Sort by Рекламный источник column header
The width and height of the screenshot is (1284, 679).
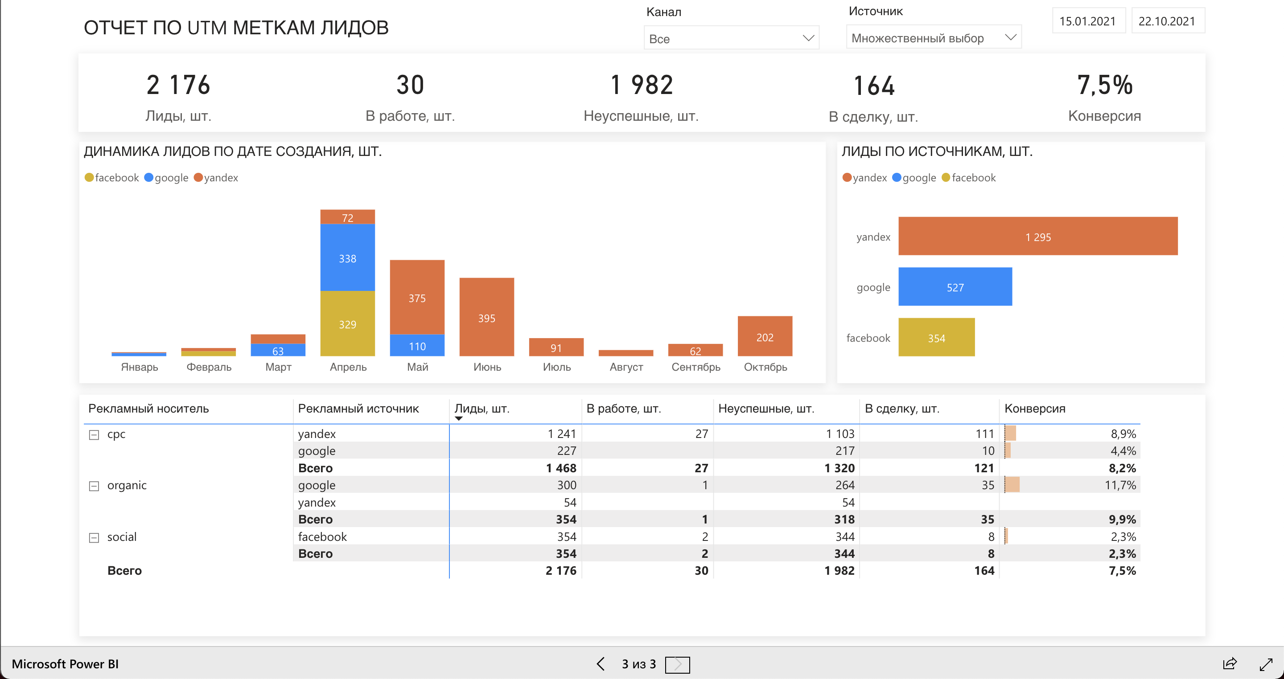pyautogui.click(x=358, y=409)
